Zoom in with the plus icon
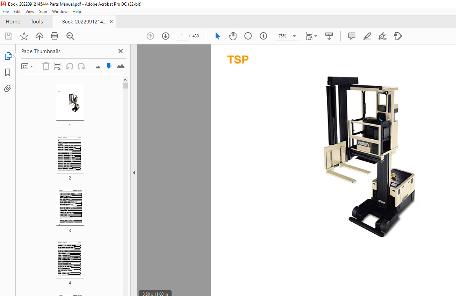 [x=263, y=36]
